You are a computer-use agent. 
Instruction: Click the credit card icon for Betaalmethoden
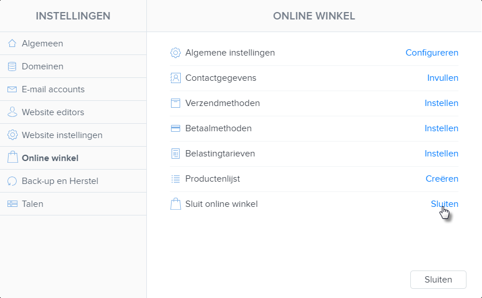(176, 128)
